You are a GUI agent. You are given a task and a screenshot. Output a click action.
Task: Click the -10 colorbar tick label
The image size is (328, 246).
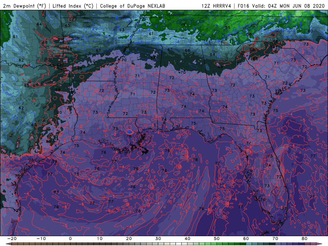41,239
